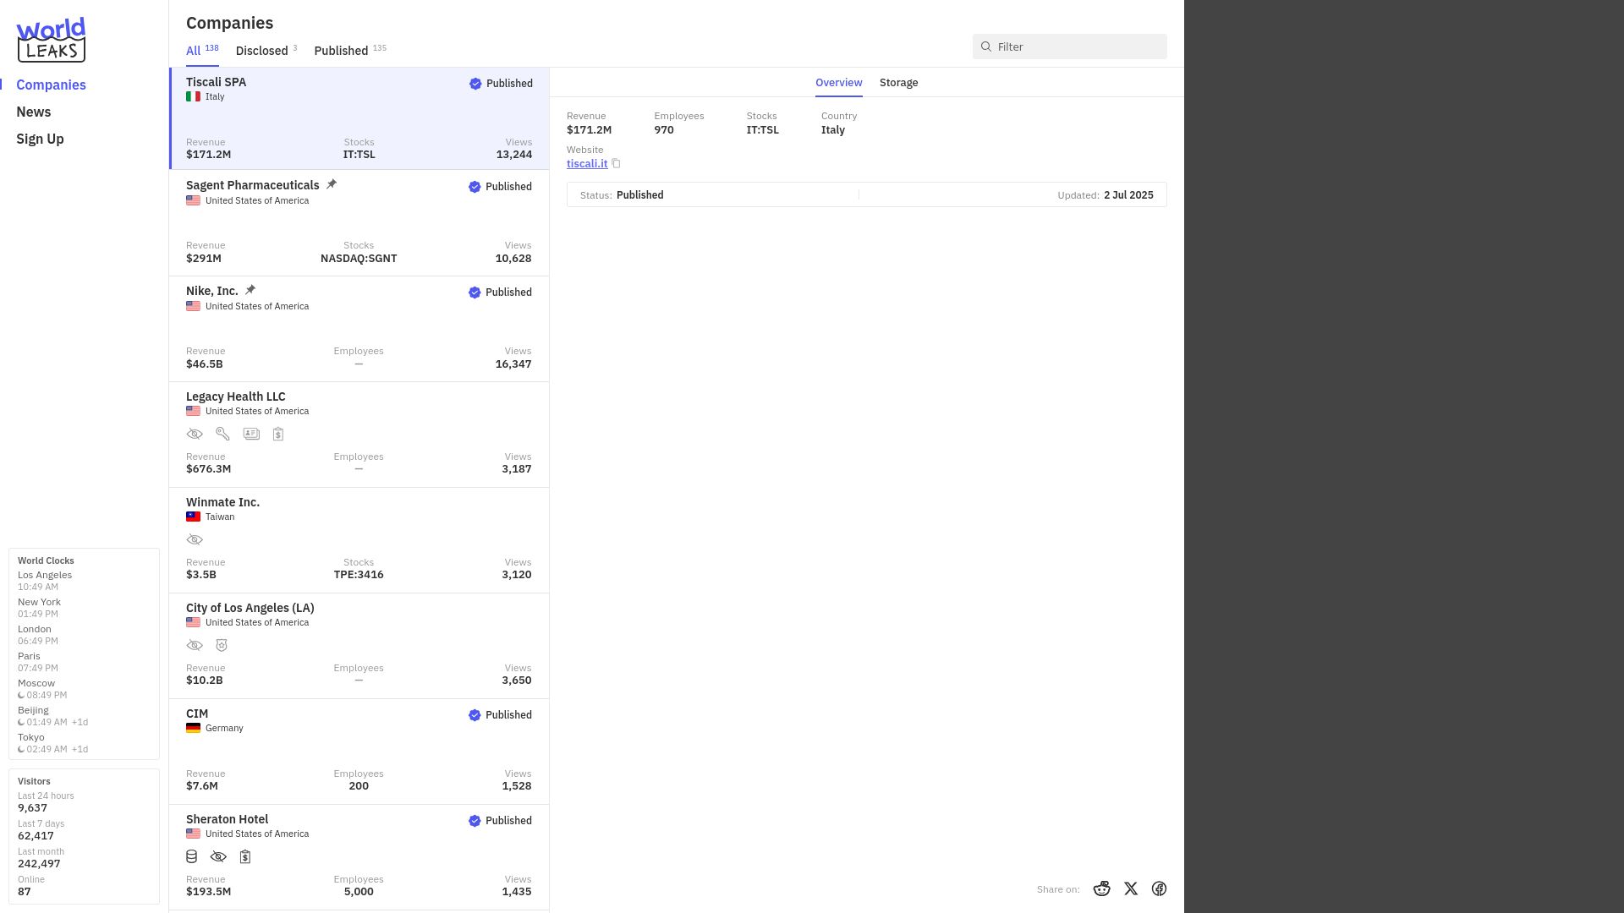Switch to the All companies tab
Viewport: 1624px width, 913px height.
[202, 51]
